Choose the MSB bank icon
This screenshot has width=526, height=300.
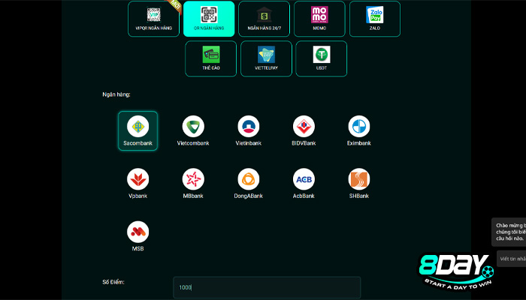[x=138, y=232]
